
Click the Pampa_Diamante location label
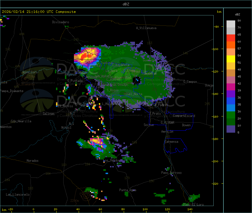[x=12, y=91]
